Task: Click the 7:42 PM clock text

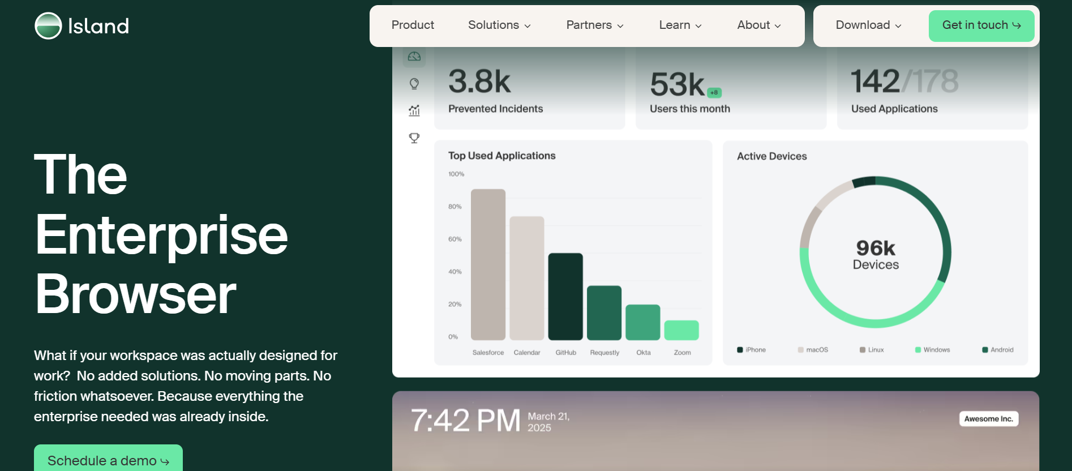Action: pos(465,421)
